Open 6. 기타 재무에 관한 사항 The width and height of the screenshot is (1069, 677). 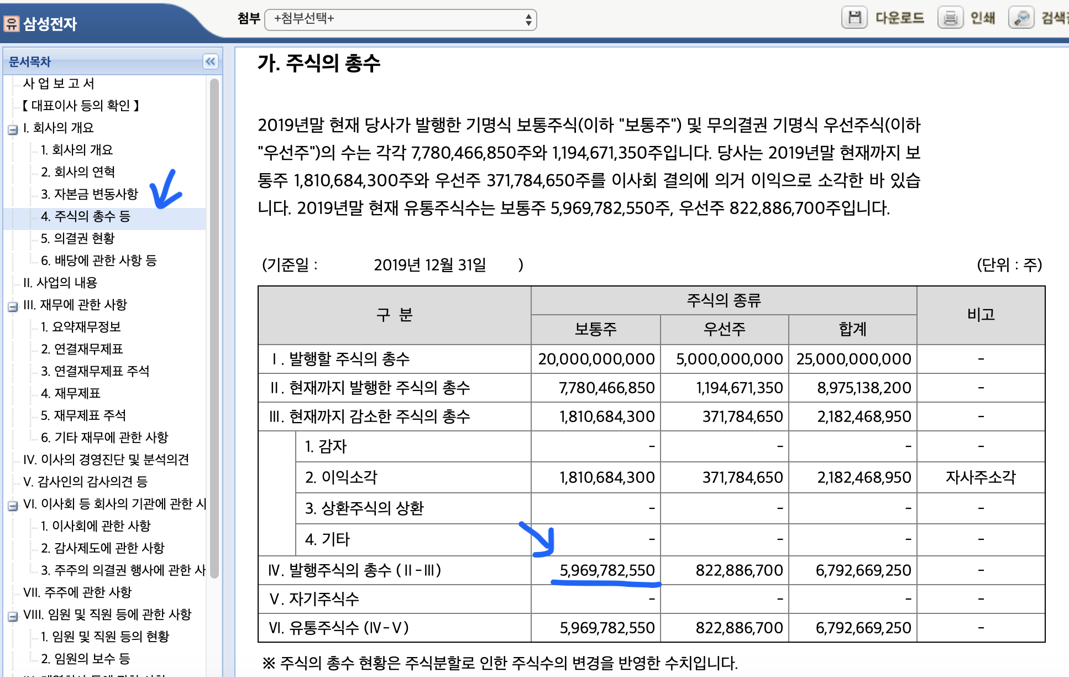[x=104, y=438]
